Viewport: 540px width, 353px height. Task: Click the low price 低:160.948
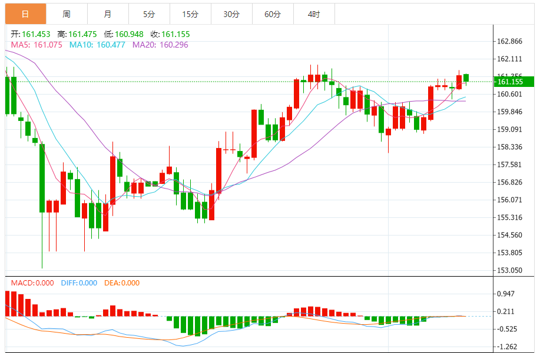click(x=124, y=34)
